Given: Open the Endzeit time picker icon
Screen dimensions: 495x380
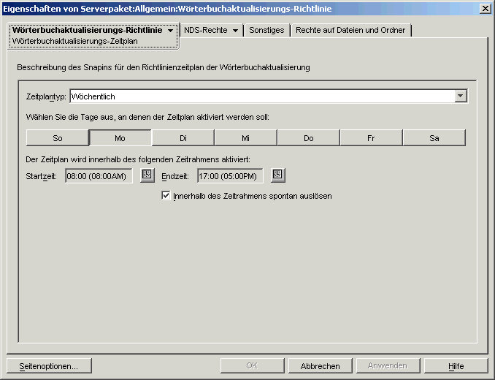Looking at the screenshot, I should (278, 175).
